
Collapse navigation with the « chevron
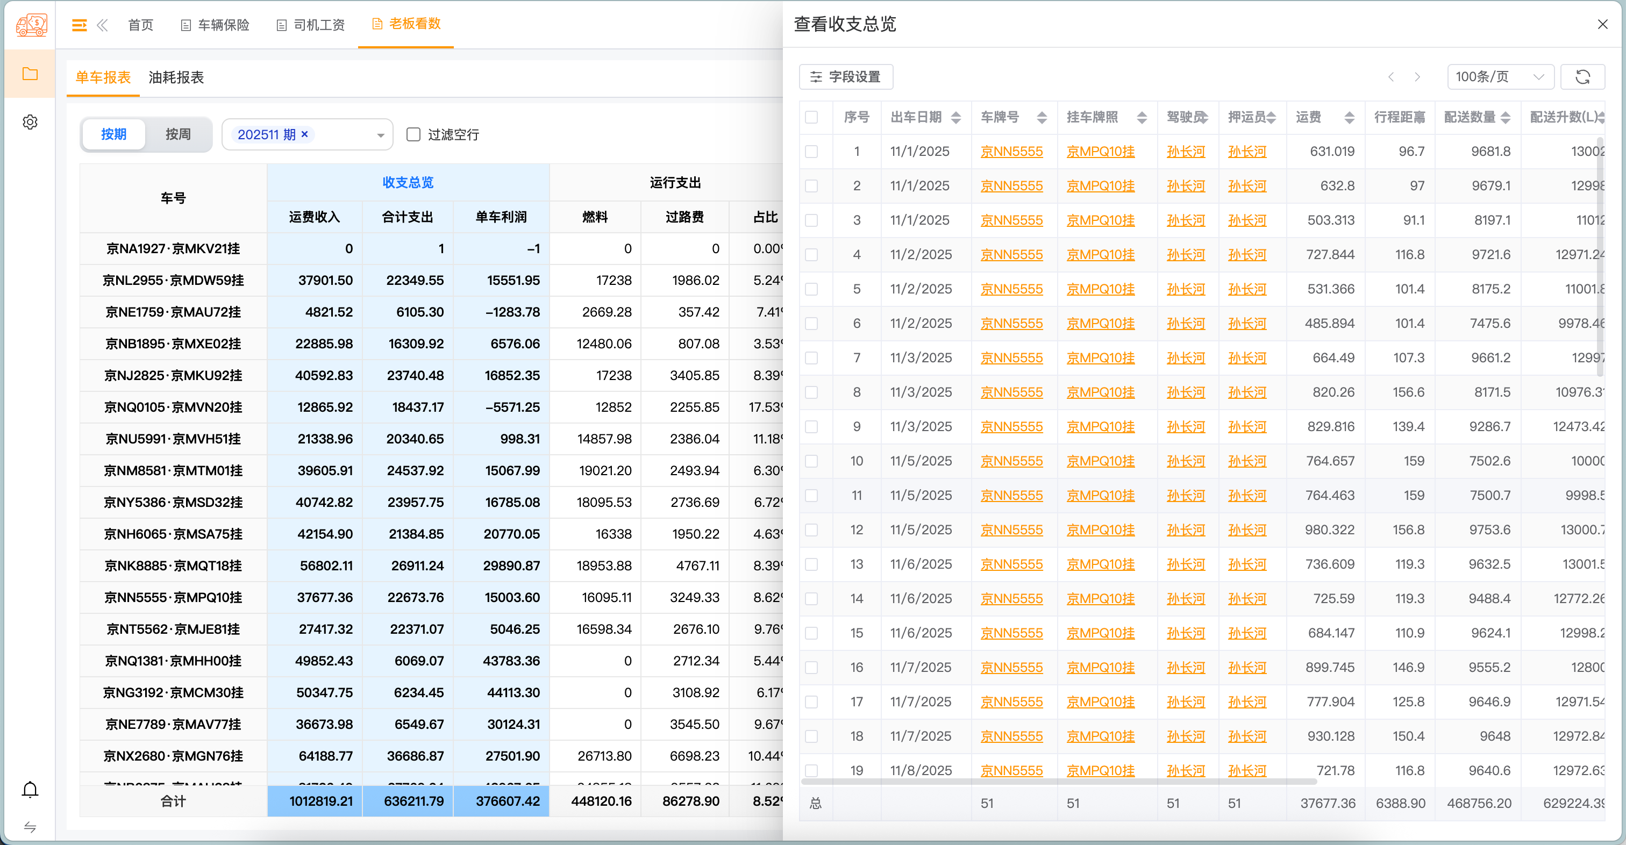(102, 25)
